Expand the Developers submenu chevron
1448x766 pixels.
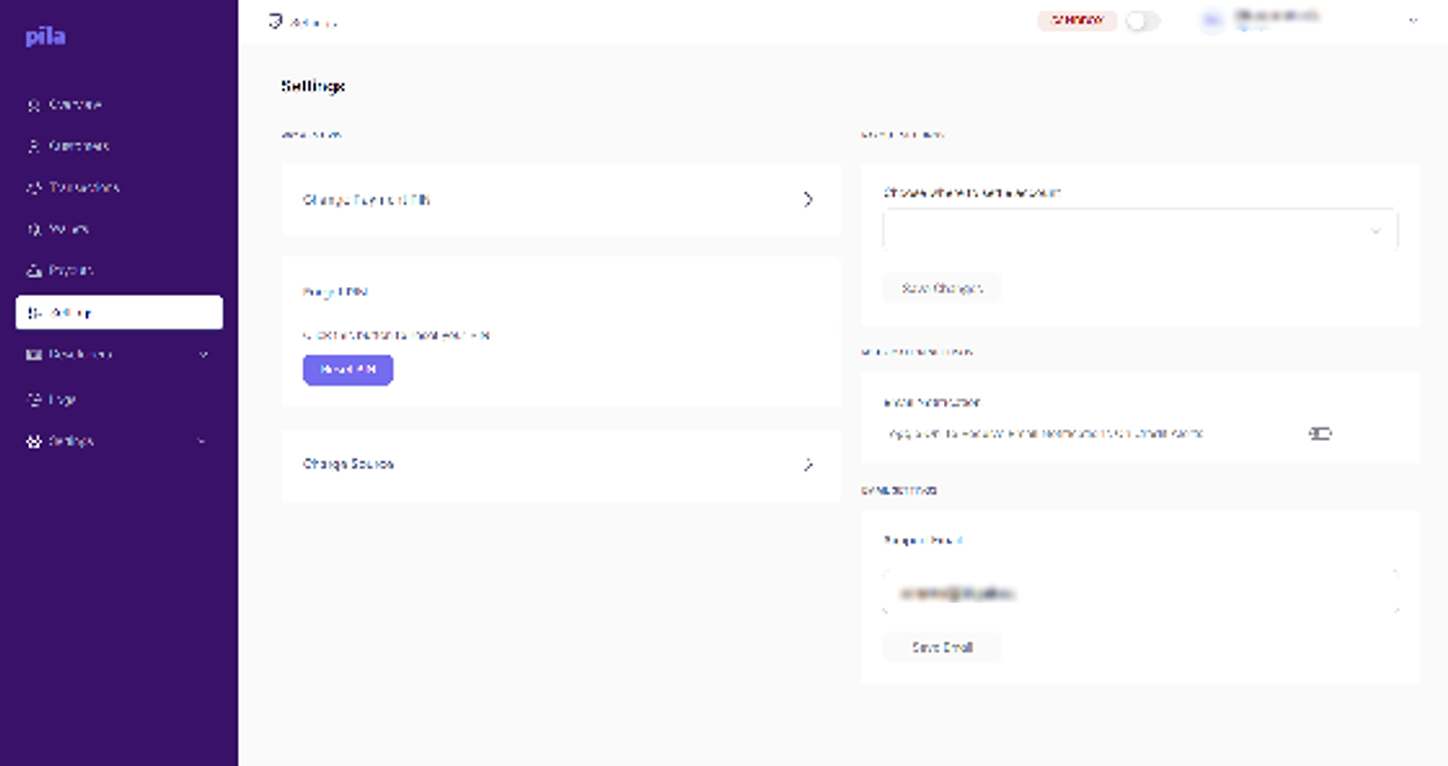tap(204, 354)
